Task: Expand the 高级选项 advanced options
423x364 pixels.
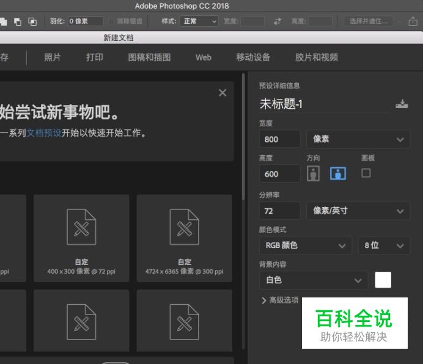Action: point(280,300)
